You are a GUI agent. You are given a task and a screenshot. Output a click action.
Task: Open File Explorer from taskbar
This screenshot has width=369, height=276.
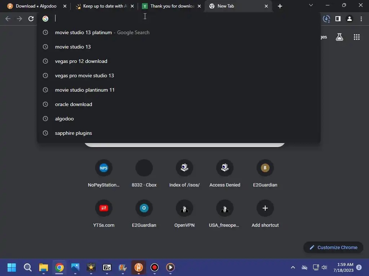pyautogui.click(x=44, y=267)
